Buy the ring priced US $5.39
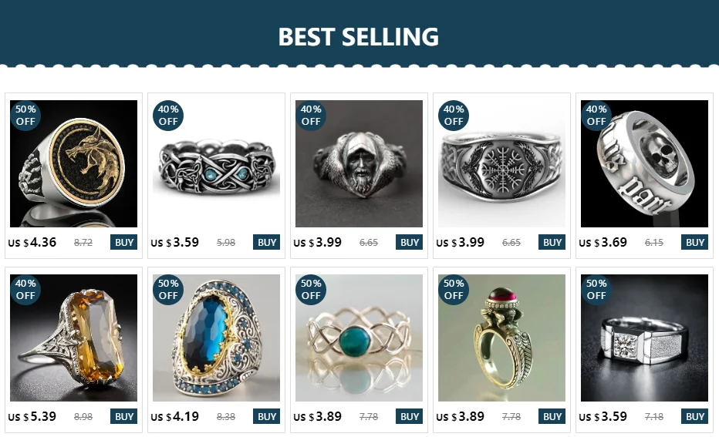The width and height of the screenshot is (719, 437). tap(123, 416)
